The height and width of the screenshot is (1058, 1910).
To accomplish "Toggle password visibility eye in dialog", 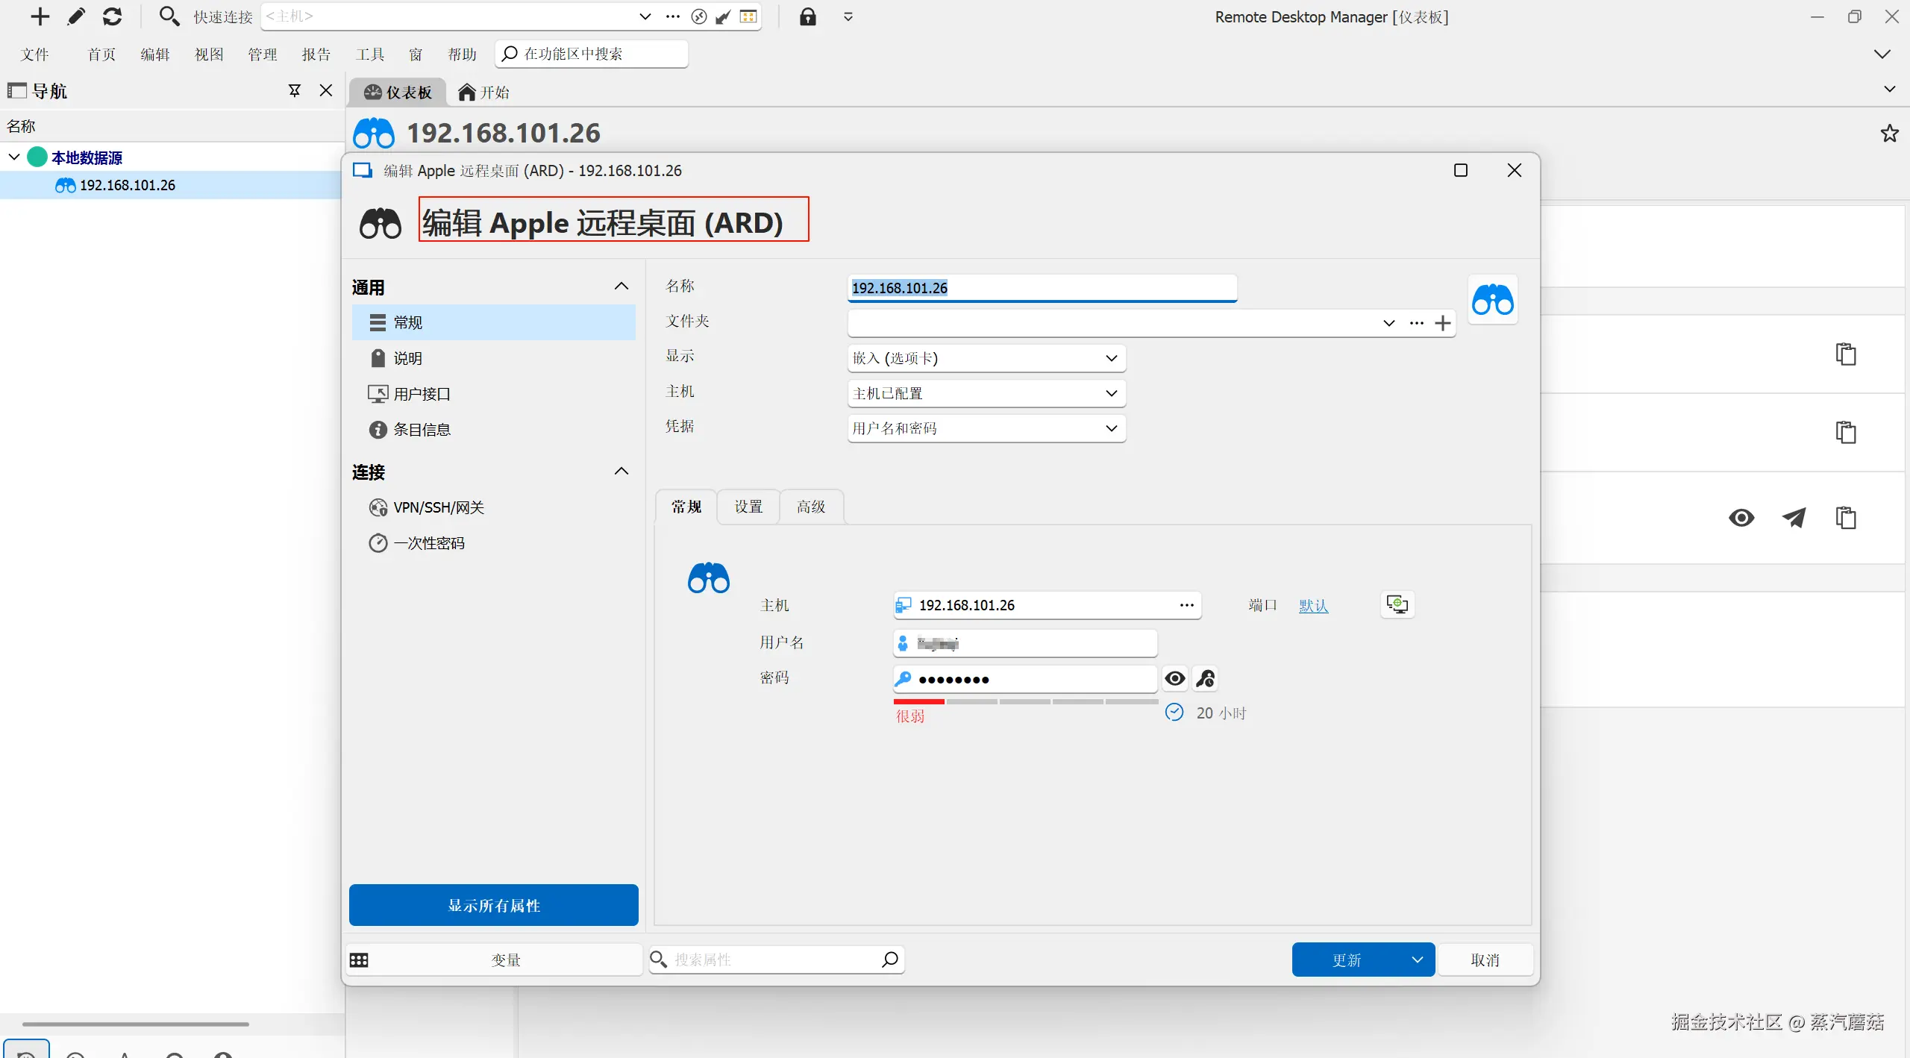I will pyautogui.click(x=1174, y=678).
